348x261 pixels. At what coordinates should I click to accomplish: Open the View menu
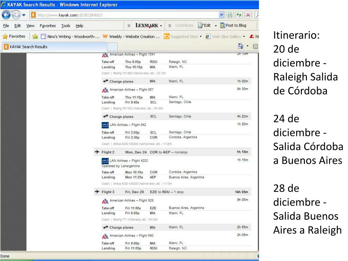[30, 26]
